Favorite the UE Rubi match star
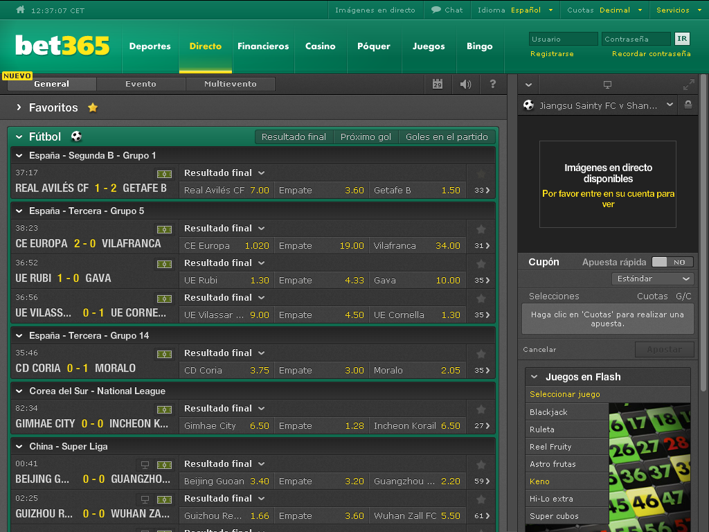This screenshot has height=532, width=709. (x=481, y=264)
